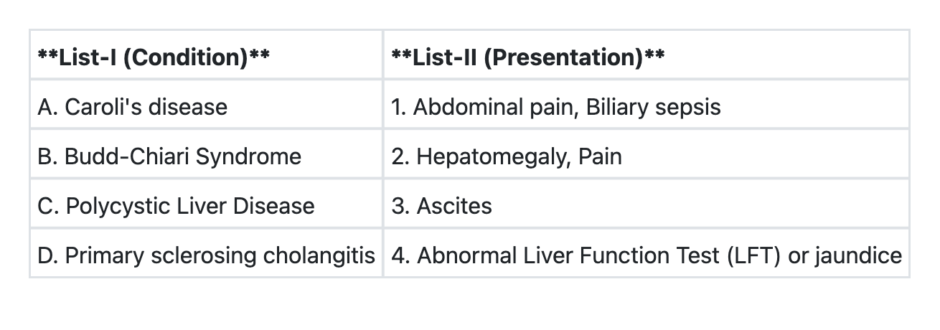
Task: Select the Primary sclerosing cholangitis cell
Action: (x=206, y=255)
